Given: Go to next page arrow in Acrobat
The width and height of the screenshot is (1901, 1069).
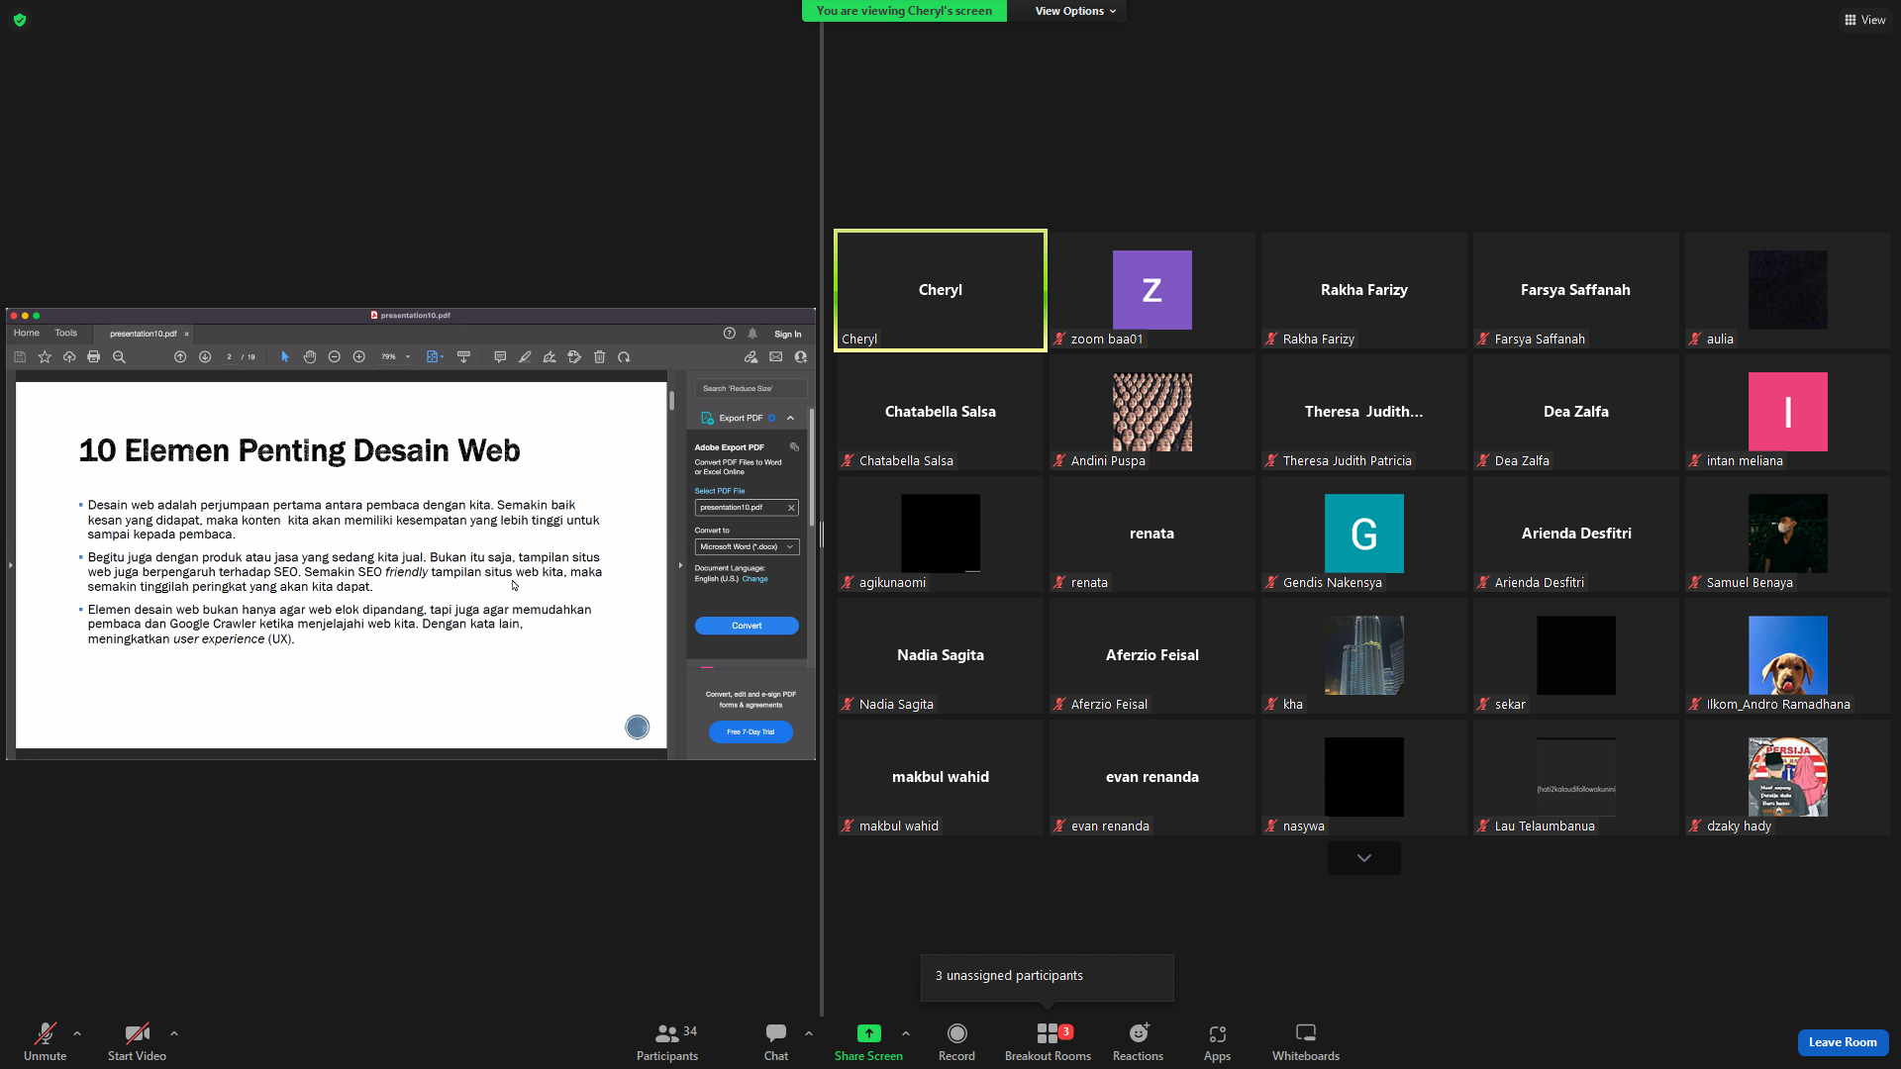Looking at the screenshot, I should (x=205, y=357).
